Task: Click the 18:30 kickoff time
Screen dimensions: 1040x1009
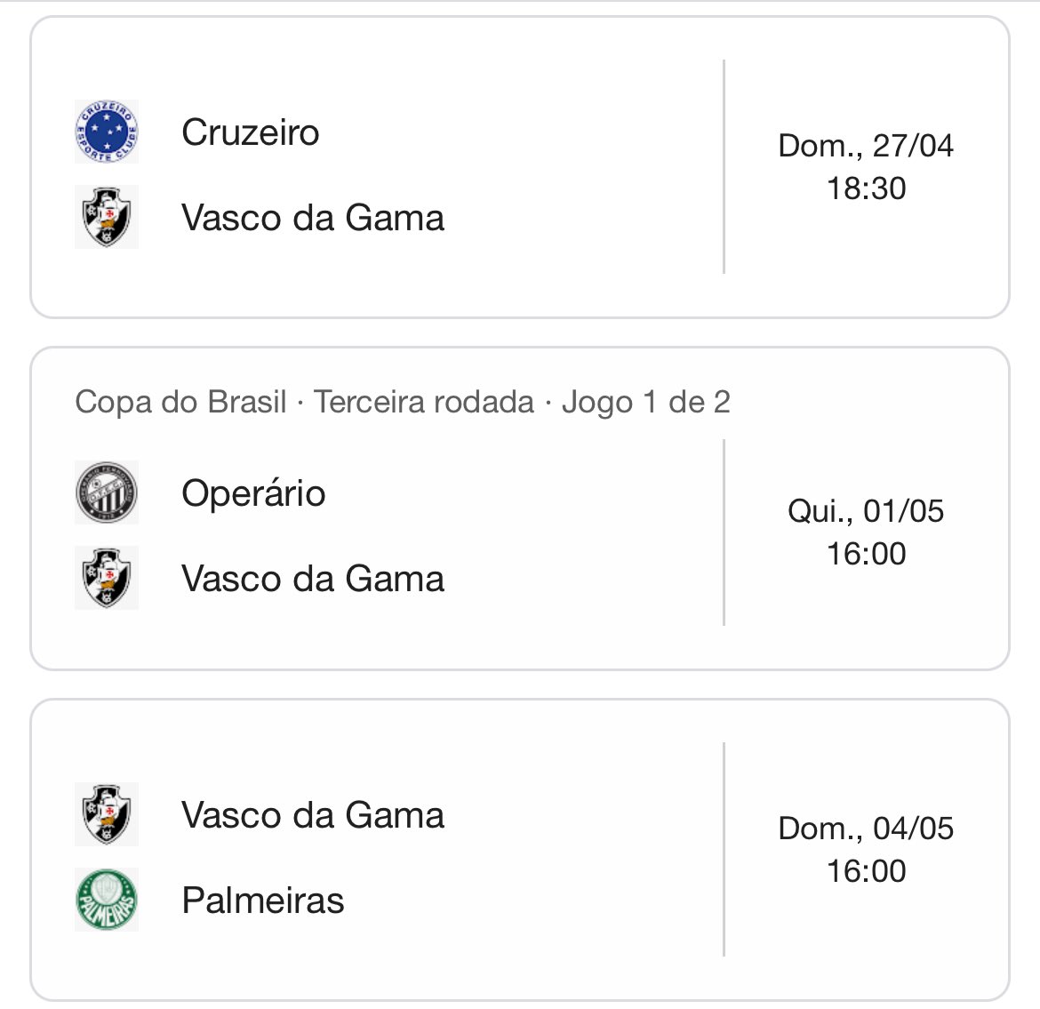Action: [x=866, y=188]
